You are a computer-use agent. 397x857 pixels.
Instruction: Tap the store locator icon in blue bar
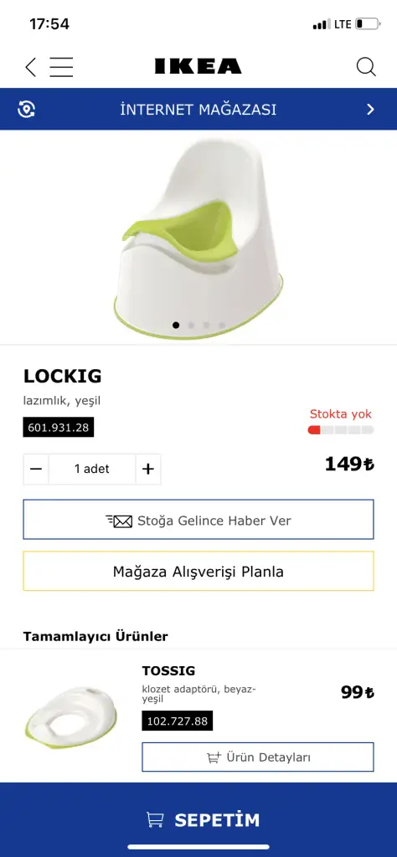27,110
